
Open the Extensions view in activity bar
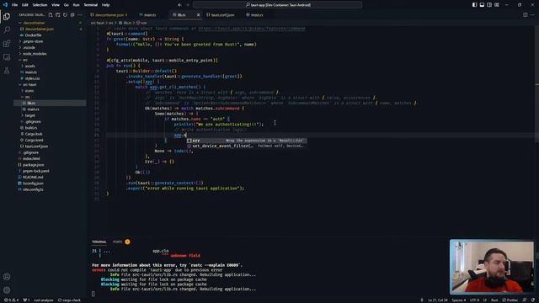point(7,44)
